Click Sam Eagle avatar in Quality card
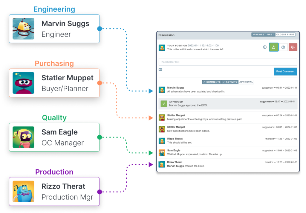 tap(23, 137)
